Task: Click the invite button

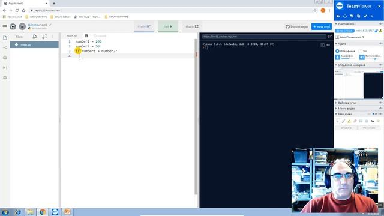Action: coord(144,26)
